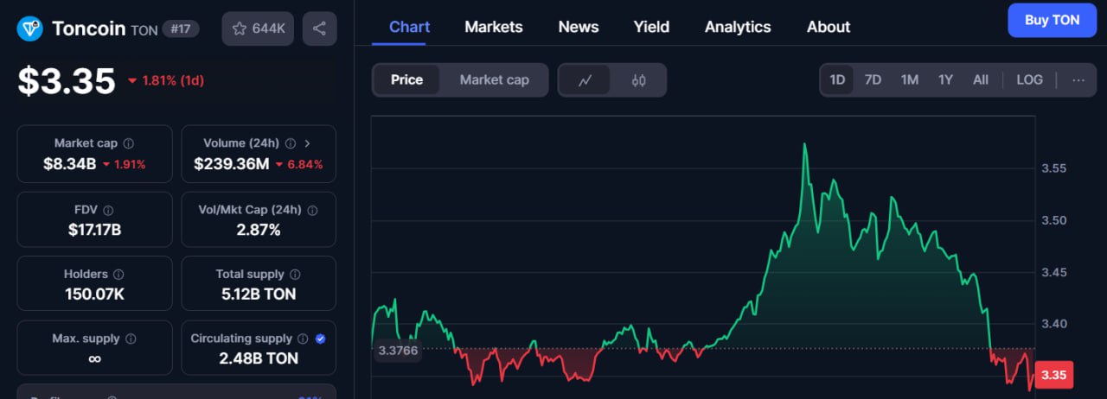Open the chart more-options ellipsis

[x=1078, y=79]
